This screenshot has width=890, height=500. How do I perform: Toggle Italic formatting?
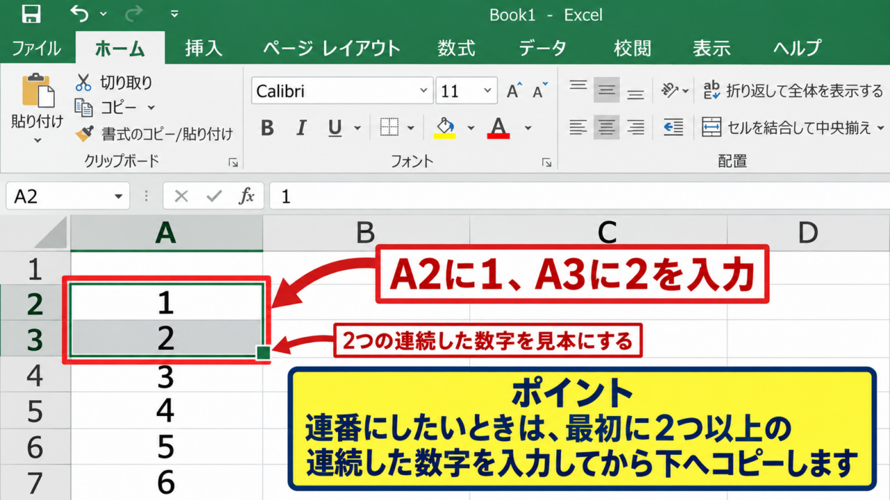point(301,128)
